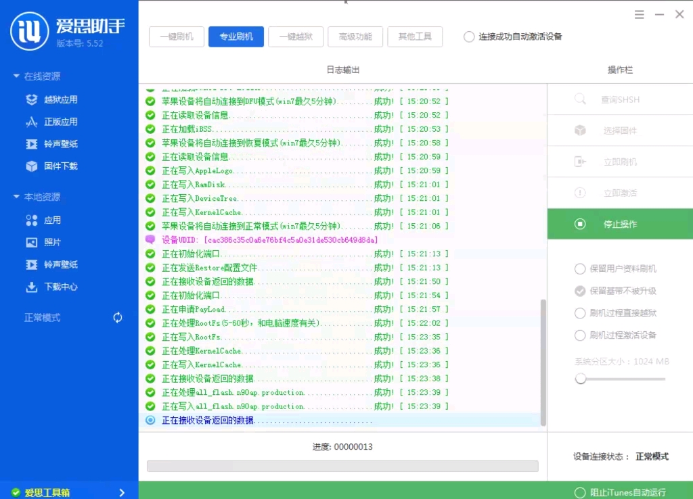
Task: Click 查询SHSH button label
Action: point(620,99)
